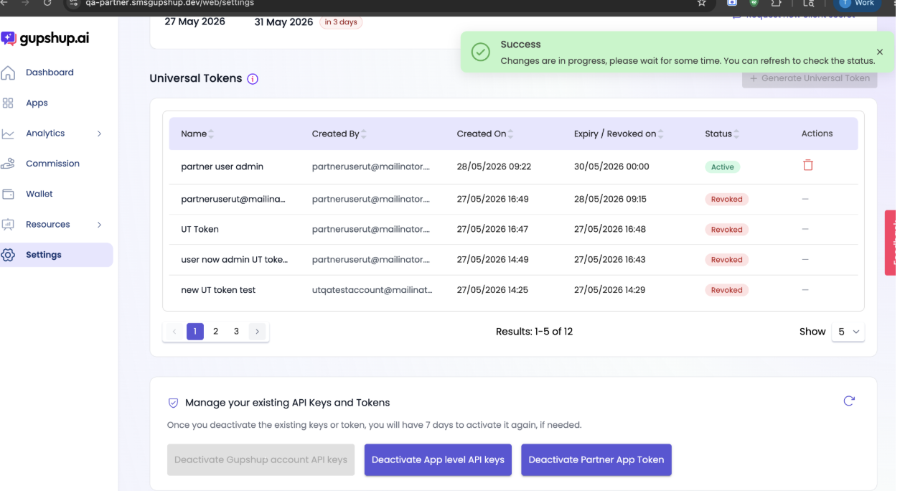
Task: Click the site info icon in address bar
Action: 74,3
